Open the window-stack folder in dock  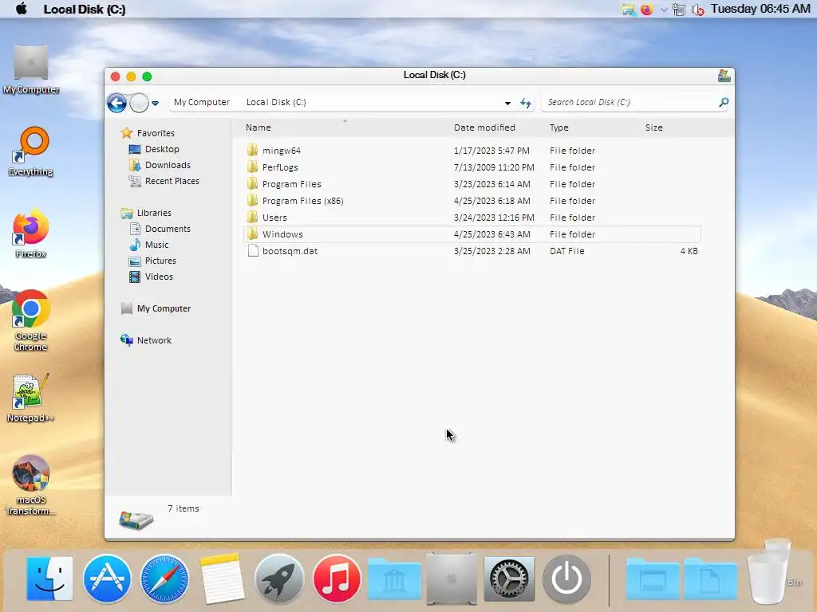point(653,579)
